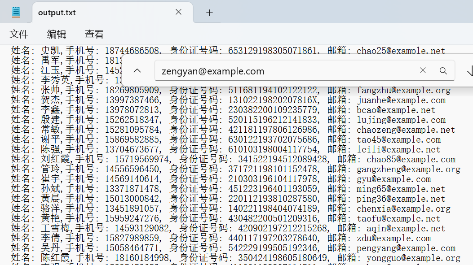Open the 文件 menu
Screen dimensions: 473x265
[x=19, y=34]
